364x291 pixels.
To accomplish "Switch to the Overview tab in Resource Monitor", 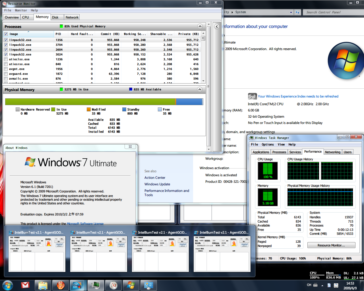I will tap(12, 17).
